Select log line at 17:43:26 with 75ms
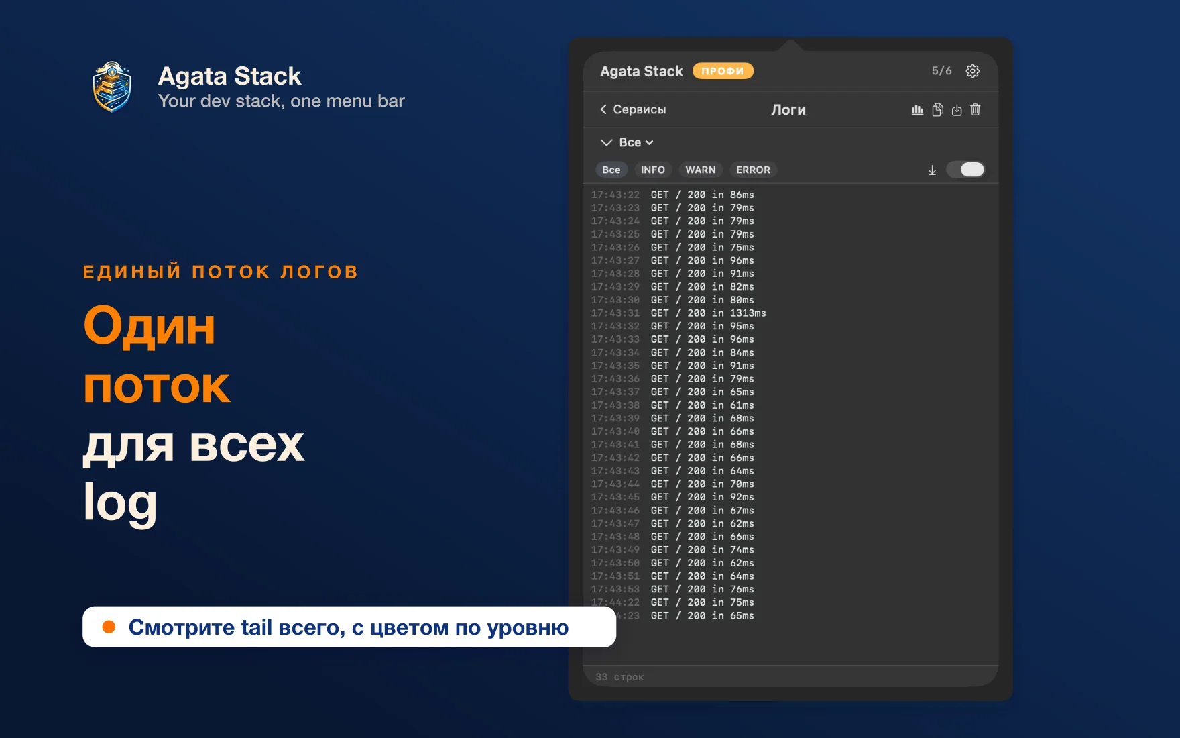Viewport: 1180px width, 738px height. pos(672,247)
